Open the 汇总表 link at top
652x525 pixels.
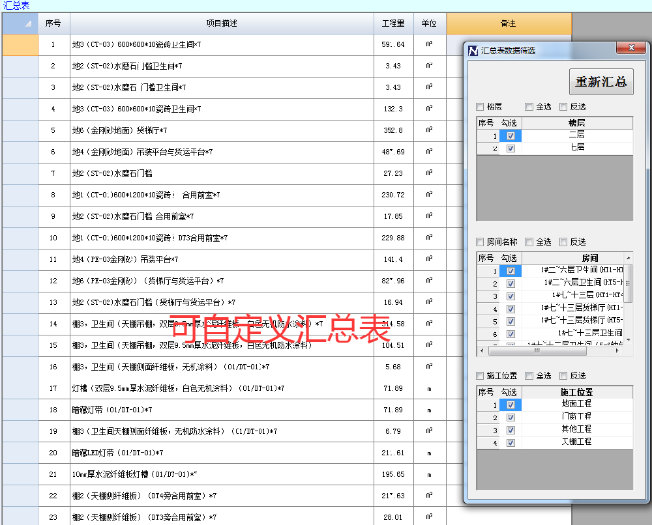click(x=16, y=5)
